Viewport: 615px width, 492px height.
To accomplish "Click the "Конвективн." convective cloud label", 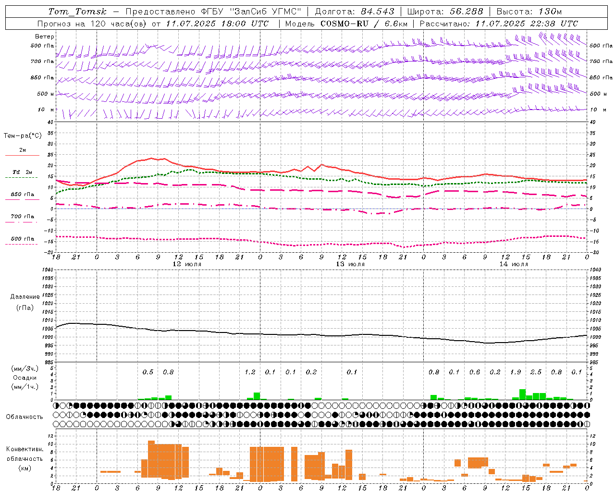I will [x=25, y=449].
